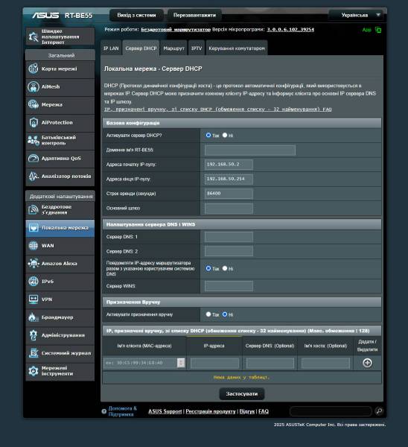Open the parental control people icon
The width and height of the screenshot is (408, 447).
click(34, 140)
